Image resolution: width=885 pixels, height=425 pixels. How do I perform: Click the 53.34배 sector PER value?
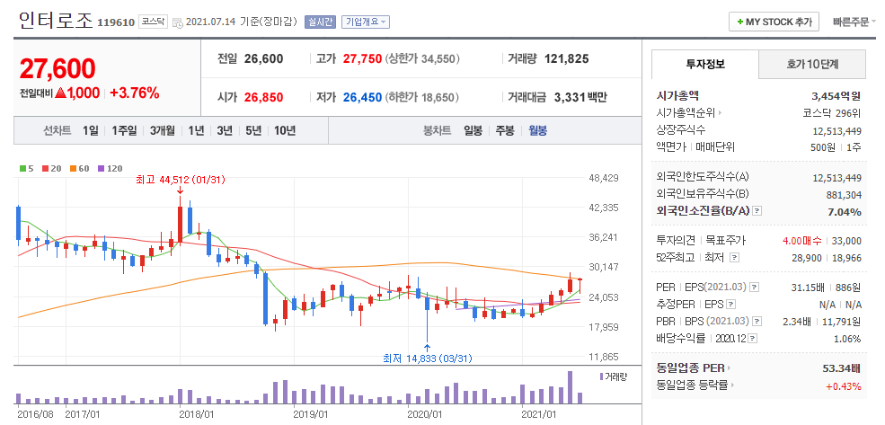842,368
